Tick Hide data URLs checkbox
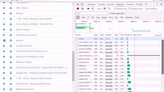 tap(110, 13)
